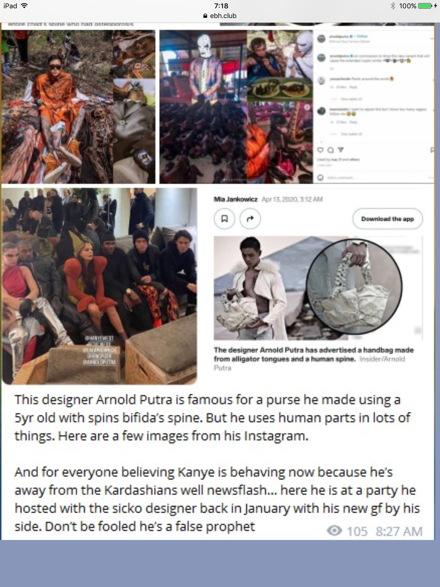Tap the emoji smiley in comment field

point(320,177)
